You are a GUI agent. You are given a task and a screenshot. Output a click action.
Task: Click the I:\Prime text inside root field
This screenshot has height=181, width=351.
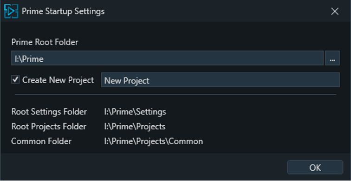(29, 59)
